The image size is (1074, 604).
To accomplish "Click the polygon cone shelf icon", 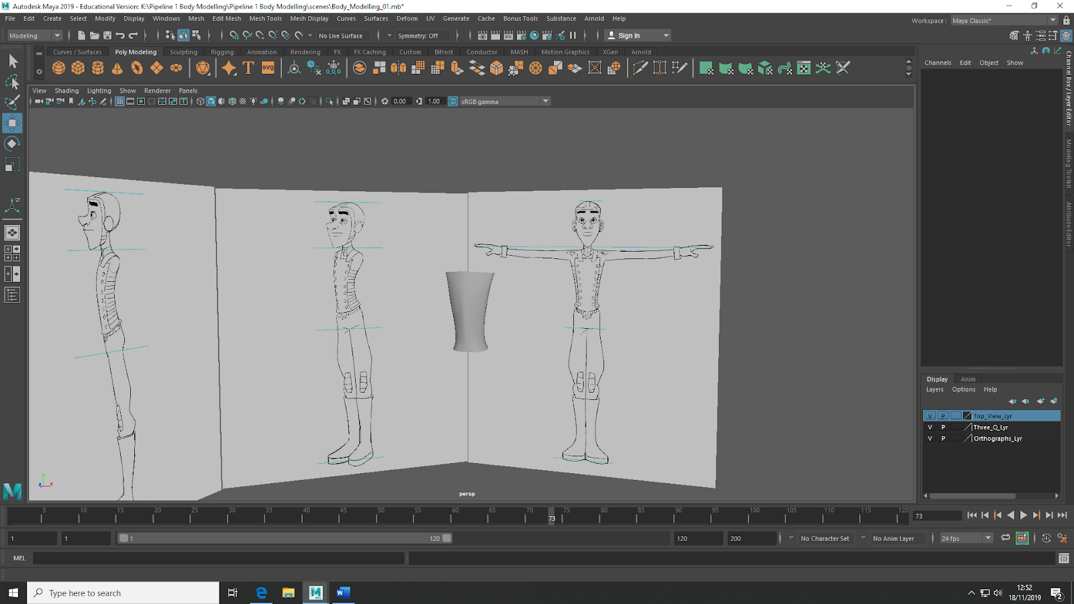I will [x=117, y=68].
